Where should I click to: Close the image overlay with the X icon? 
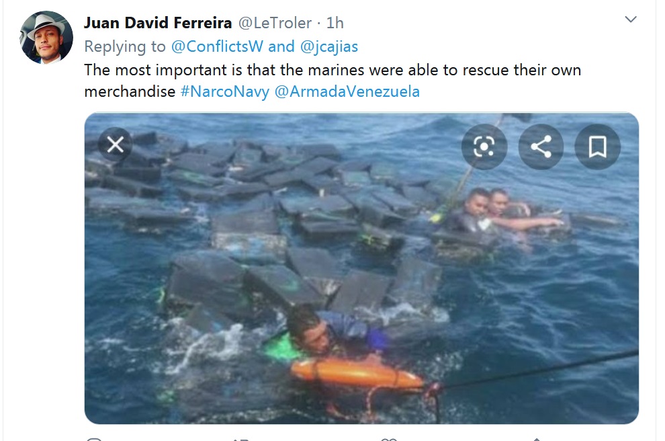pos(116,145)
